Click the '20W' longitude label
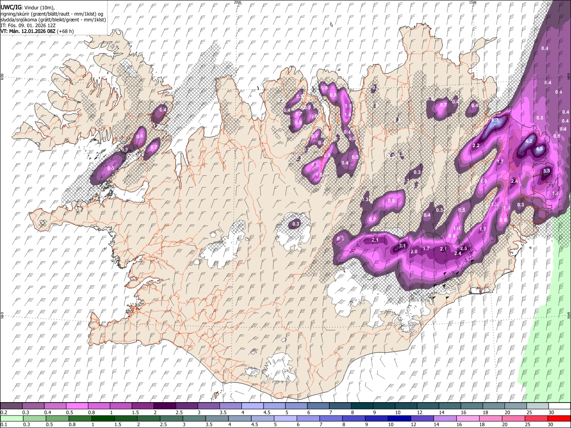571x428 pixels. (237, 2)
